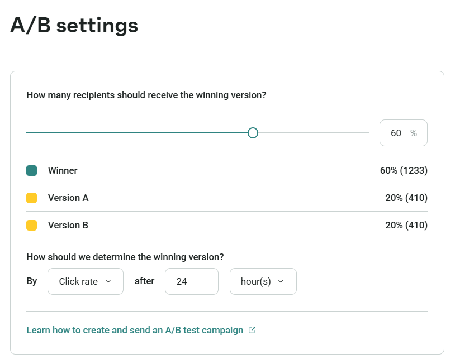455x364 pixels.
Task: Click the Winner row label
Action: click(x=63, y=170)
